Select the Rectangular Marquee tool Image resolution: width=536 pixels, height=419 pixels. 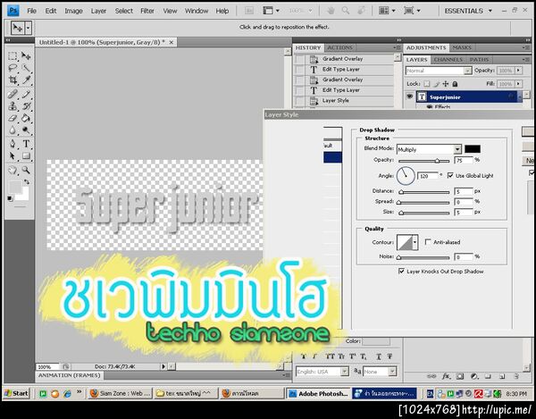13,56
